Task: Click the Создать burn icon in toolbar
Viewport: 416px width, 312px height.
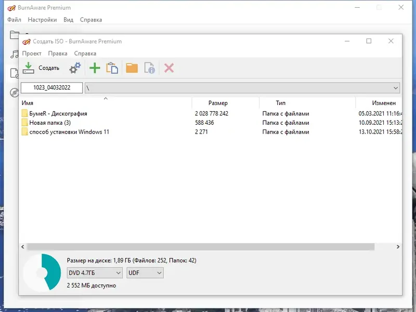Action: pyautogui.click(x=28, y=68)
